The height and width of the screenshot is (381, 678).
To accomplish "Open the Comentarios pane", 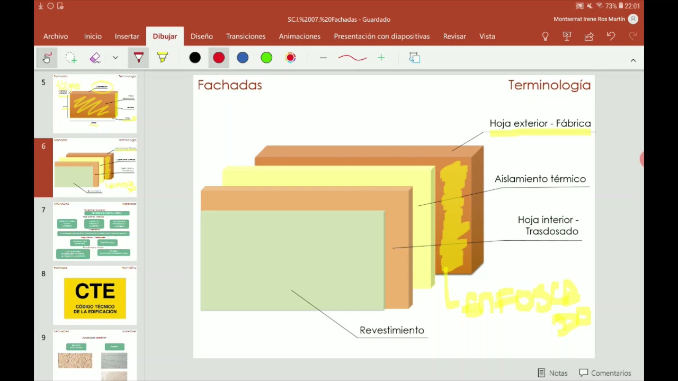I will 605,373.
